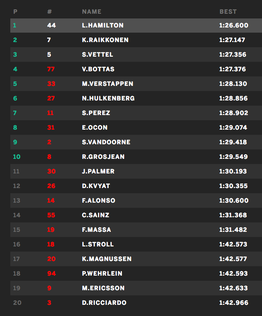
Task: Select C.SAINZ best time 1:31.368
Action: tap(233, 215)
